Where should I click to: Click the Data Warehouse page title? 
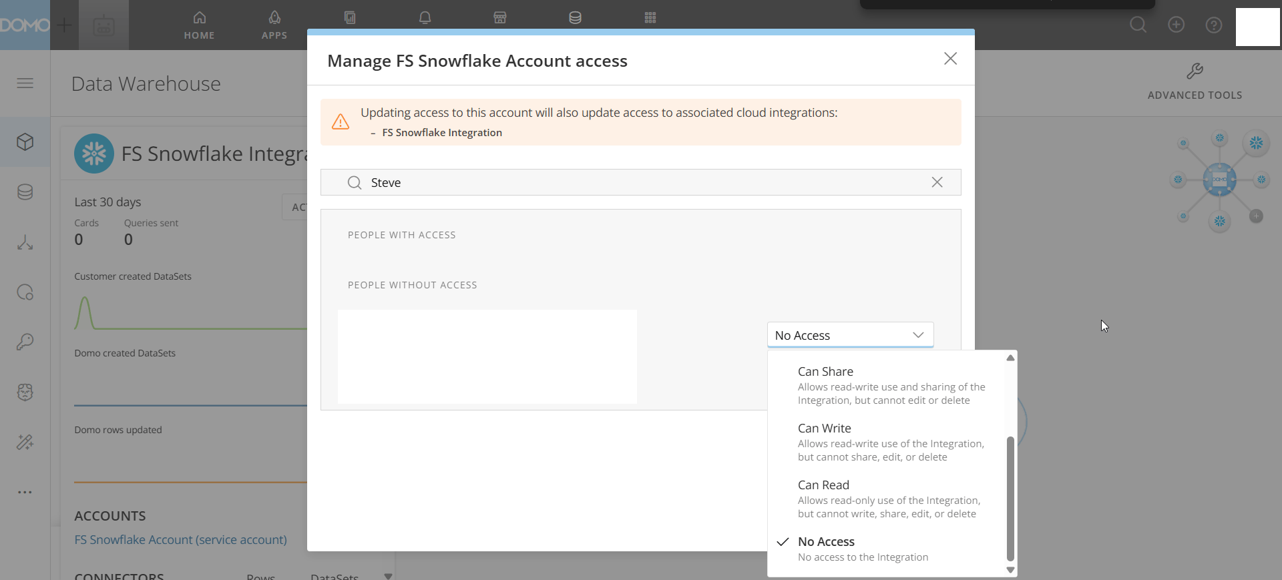click(x=146, y=84)
